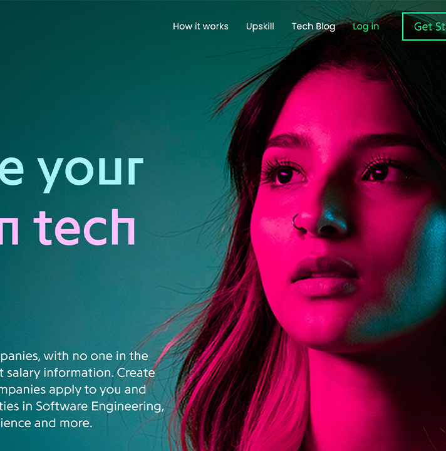Click the text "apply to you and"
The image size is (446, 451).
pos(97,390)
